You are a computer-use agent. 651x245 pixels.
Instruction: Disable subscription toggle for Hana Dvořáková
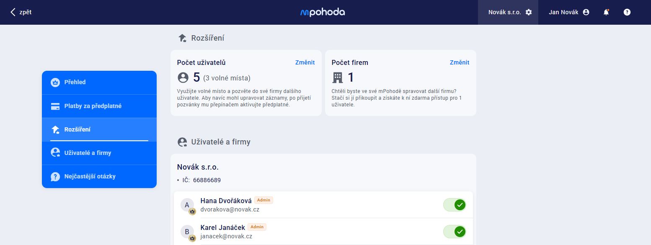point(455,205)
